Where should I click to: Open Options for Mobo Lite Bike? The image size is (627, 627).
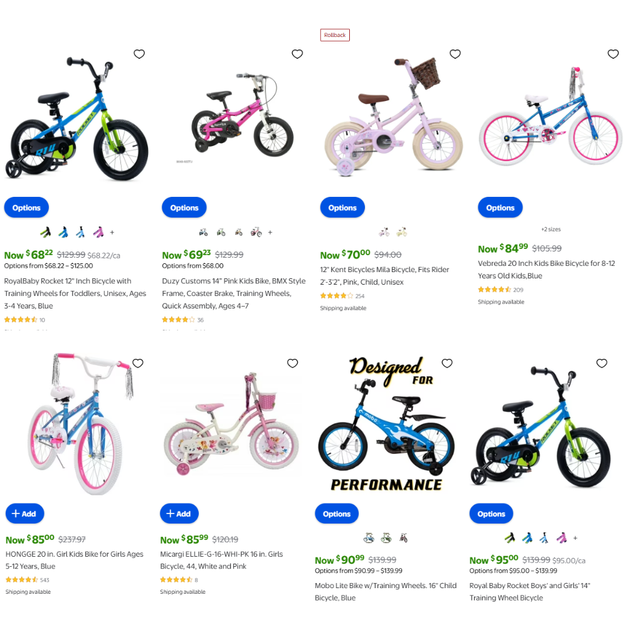tap(337, 514)
